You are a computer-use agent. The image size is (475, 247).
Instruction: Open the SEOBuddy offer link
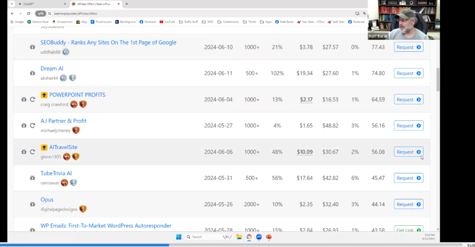[108, 43]
